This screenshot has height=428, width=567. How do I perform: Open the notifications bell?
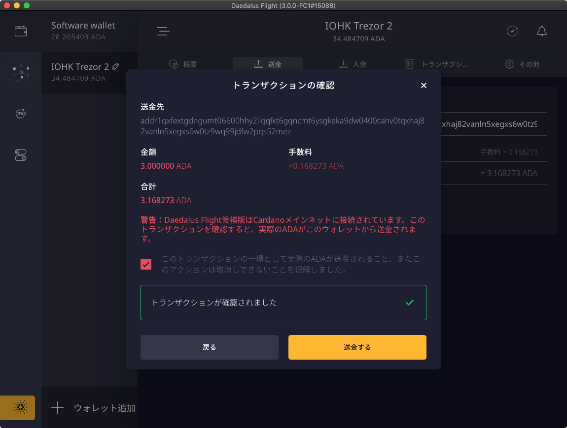point(541,31)
